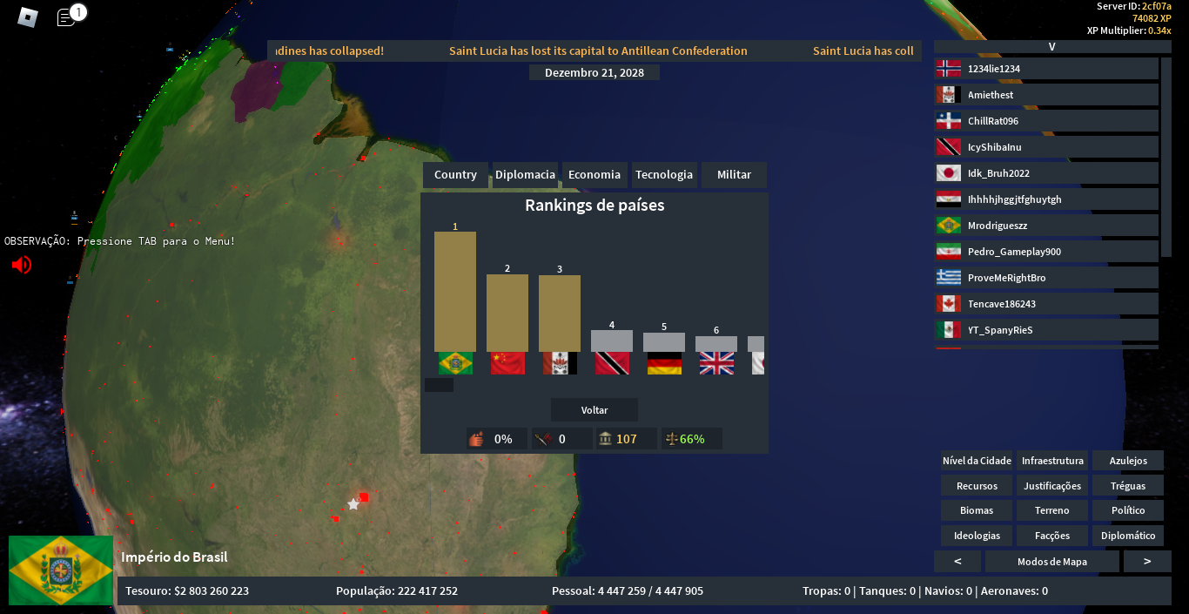This screenshot has width=1189, height=614.
Task: Click Saint Lucia lost capital news headline
Action: (x=598, y=51)
